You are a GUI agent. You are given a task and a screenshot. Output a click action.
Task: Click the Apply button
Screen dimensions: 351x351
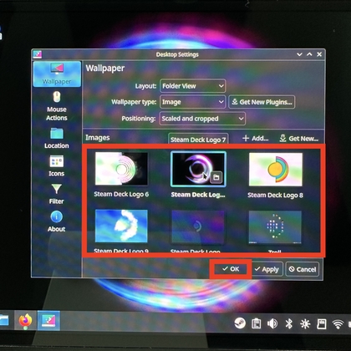coord(267,269)
